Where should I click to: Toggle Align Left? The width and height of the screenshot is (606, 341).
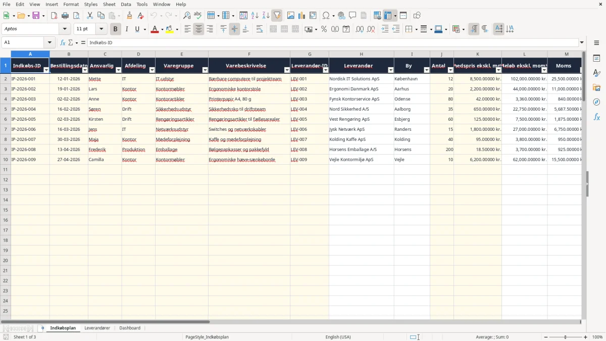point(187,29)
